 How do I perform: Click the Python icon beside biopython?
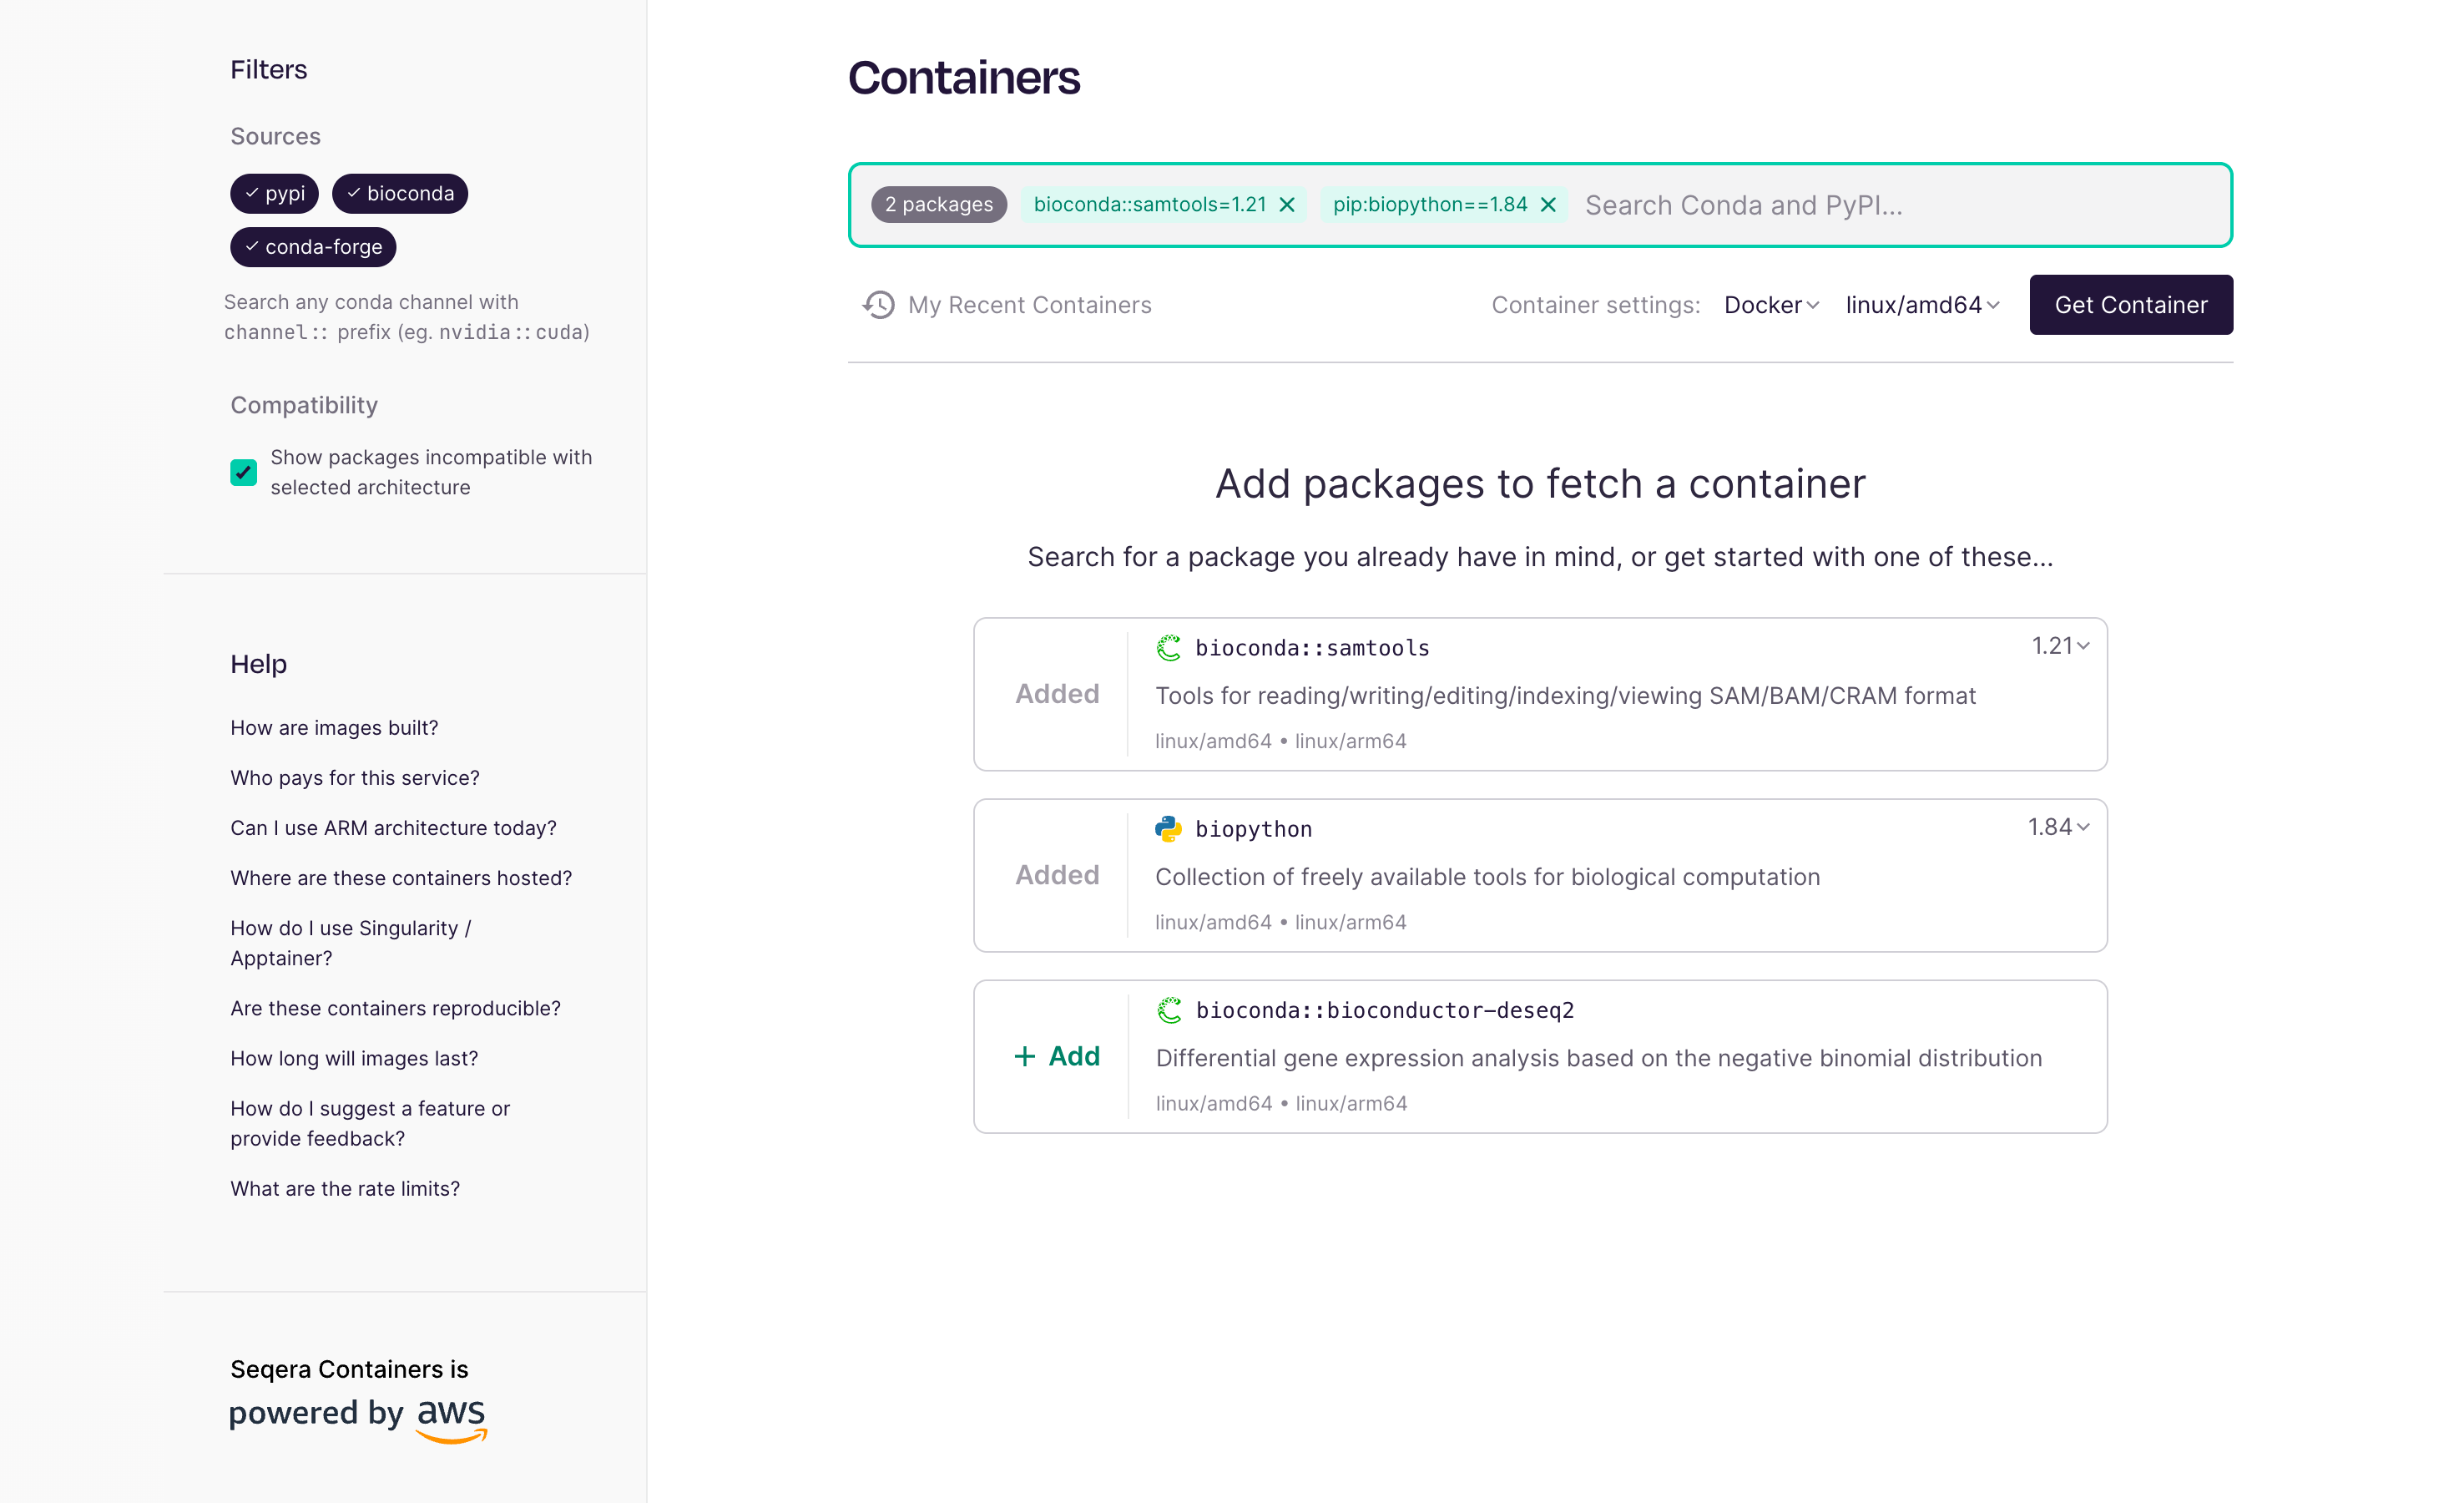1168,829
